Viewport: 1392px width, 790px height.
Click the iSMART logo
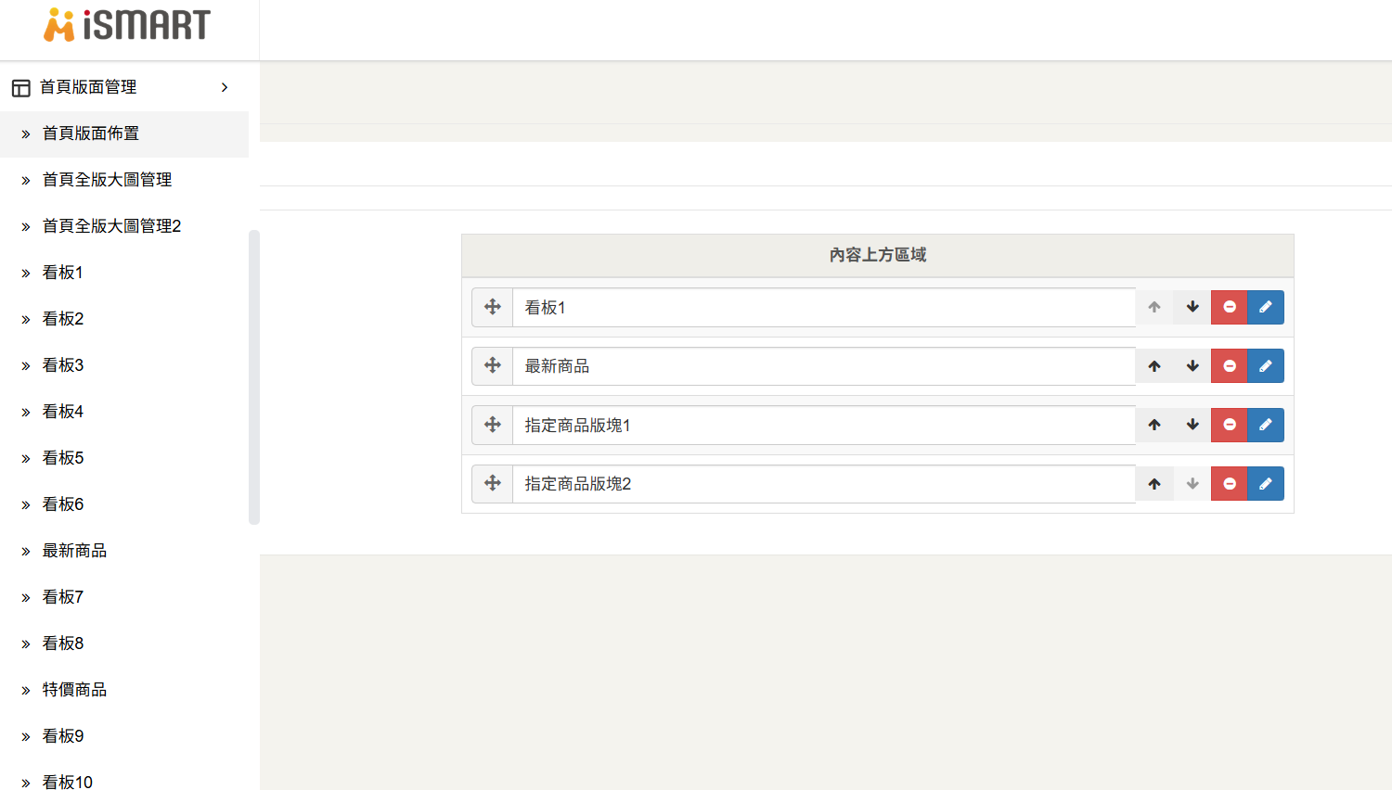point(127,25)
